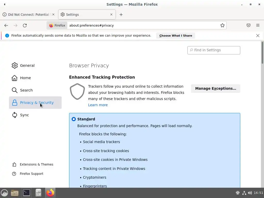Viewport: 264px width, 198px height.
Task: Select the Privacy & Security category
Action: 35,103
